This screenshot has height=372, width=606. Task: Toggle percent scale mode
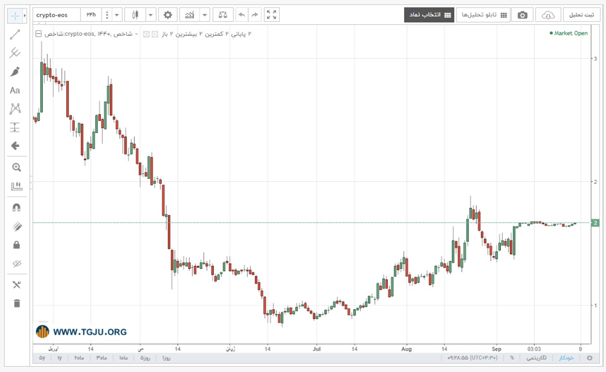pyautogui.click(x=512, y=358)
